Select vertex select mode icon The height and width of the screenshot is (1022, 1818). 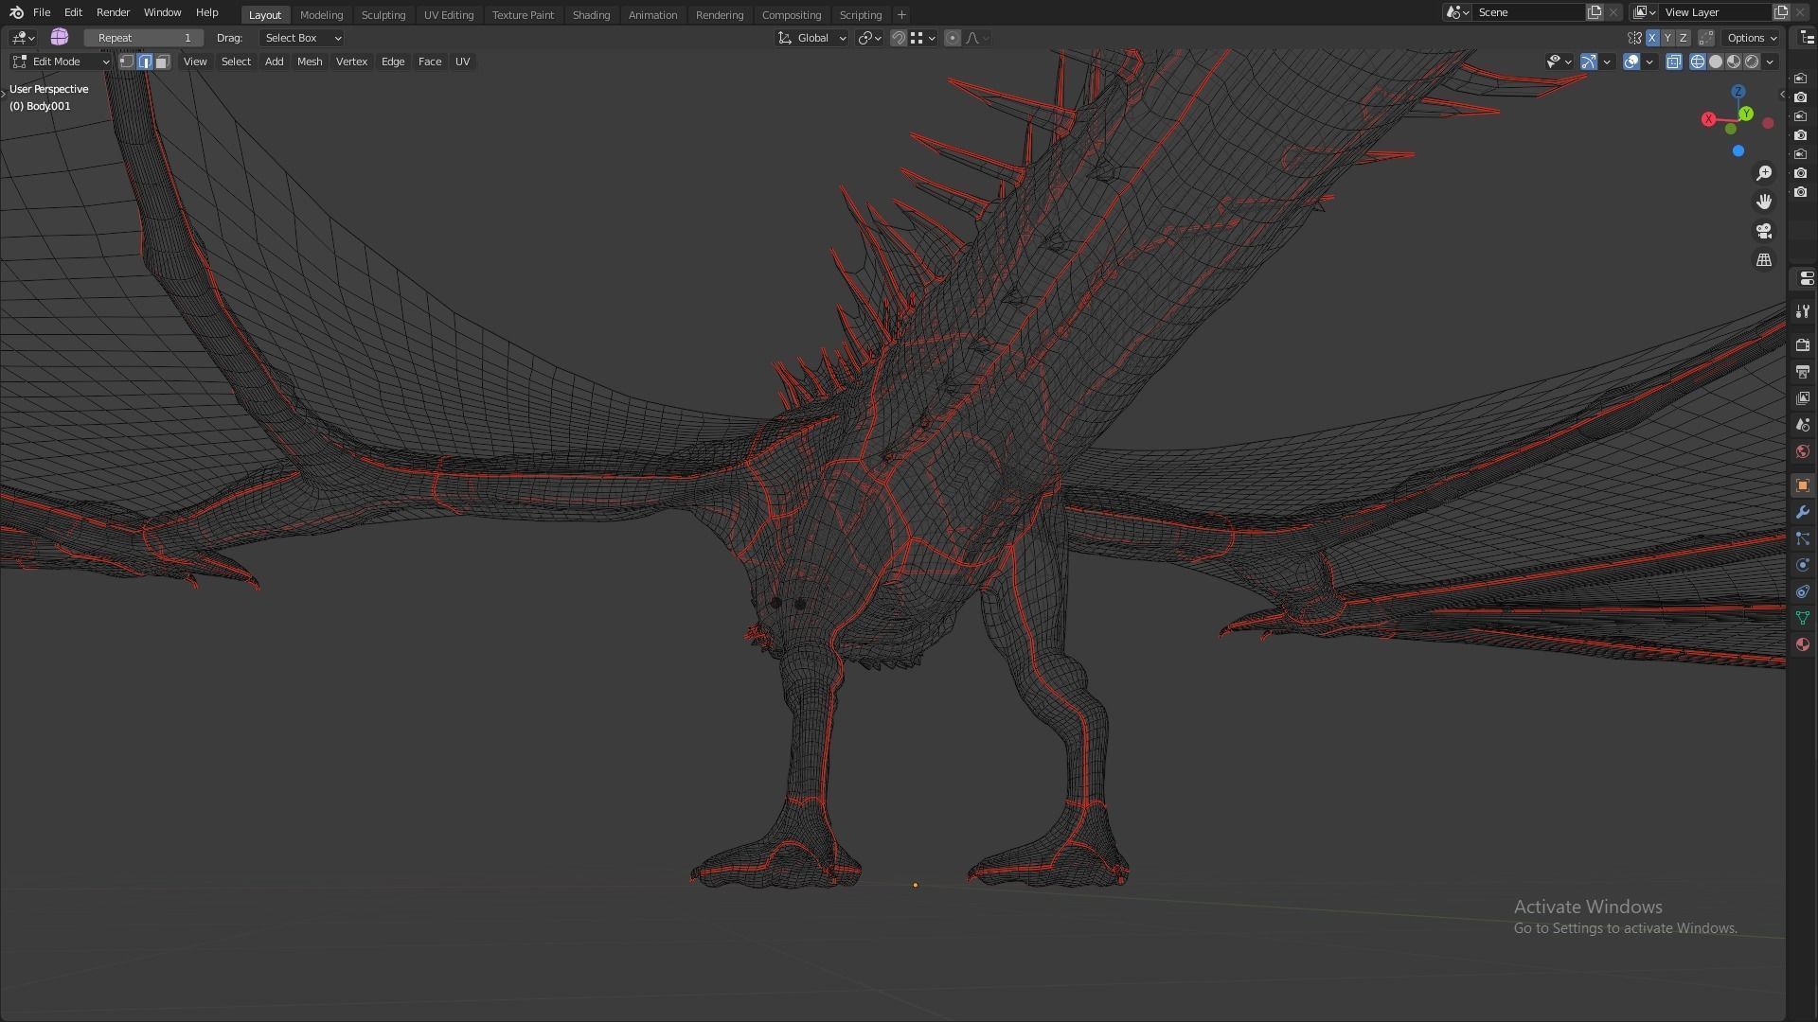click(126, 62)
